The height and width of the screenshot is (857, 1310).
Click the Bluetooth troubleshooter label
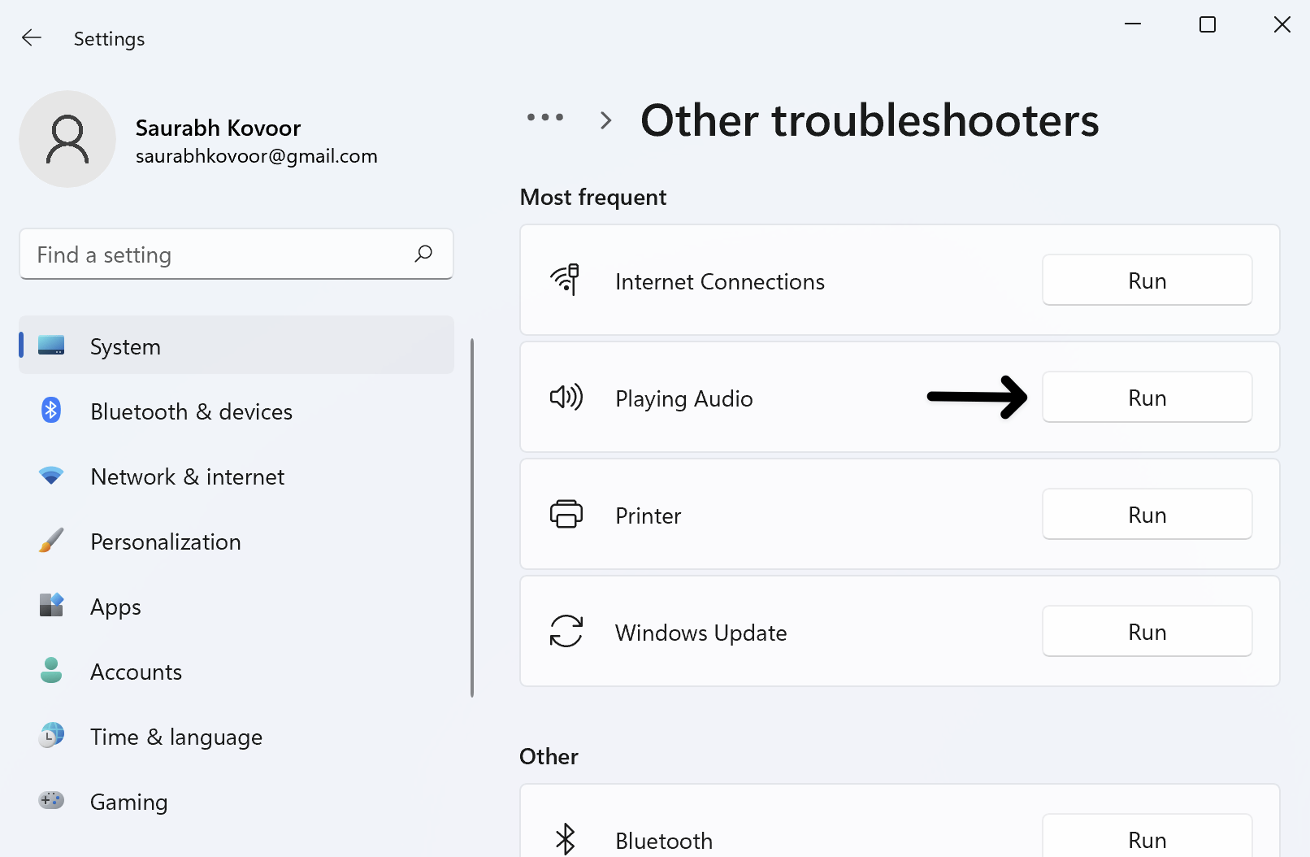(663, 841)
